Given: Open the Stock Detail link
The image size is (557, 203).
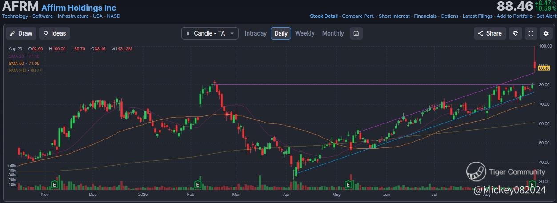Looking at the screenshot, I should (324, 16).
